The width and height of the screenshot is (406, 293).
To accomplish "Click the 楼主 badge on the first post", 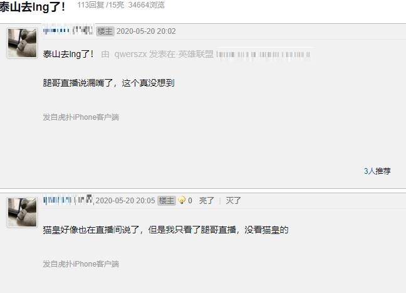I will coord(105,31).
